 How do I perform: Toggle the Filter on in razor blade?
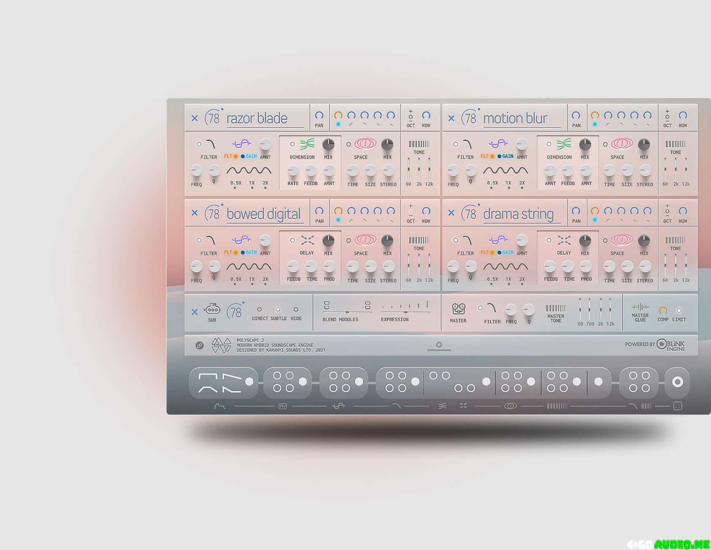pos(199,144)
